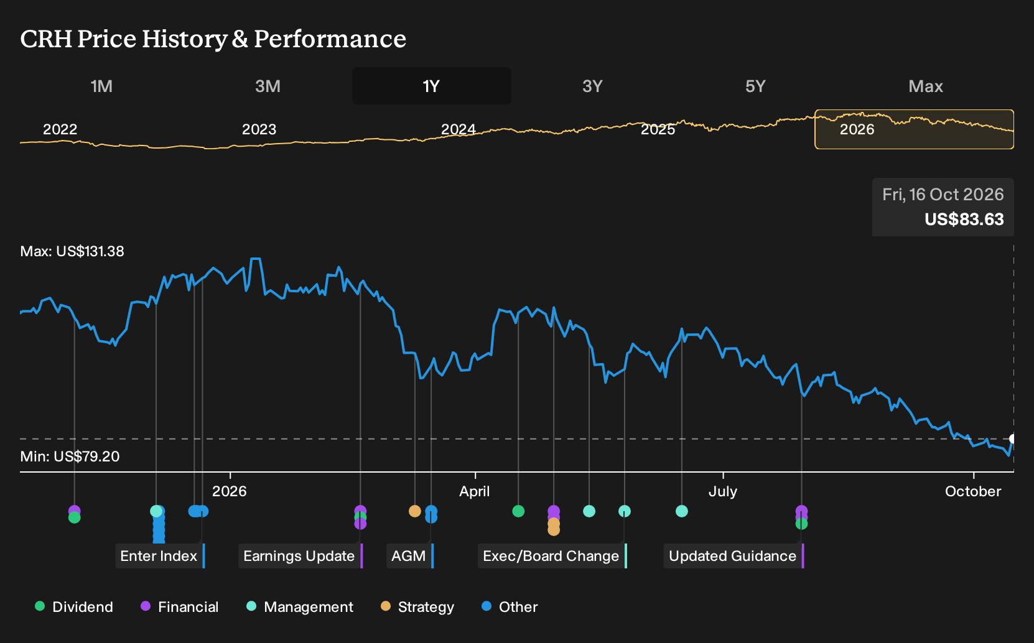Choose the 5Y time range
1034x643 pixels.
[755, 86]
